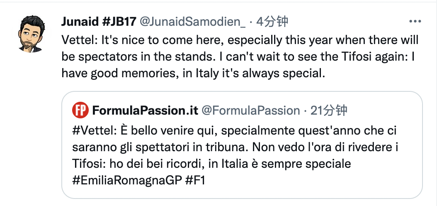Click the line "have good memories, in Italy"
The height and width of the screenshot is (206, 437).
click(x=192, y=74)
